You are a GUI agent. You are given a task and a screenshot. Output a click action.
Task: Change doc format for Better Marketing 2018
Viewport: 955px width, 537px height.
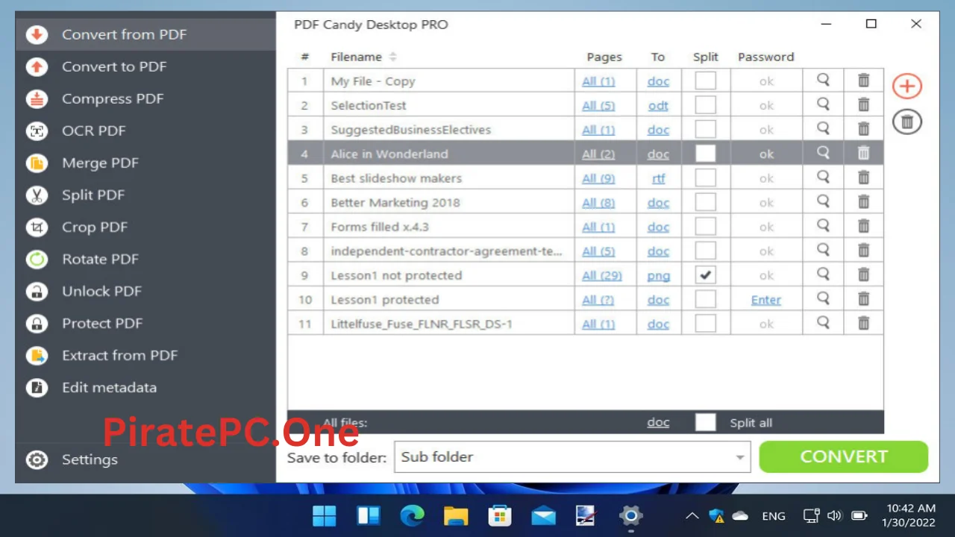[x=658, y=202]
